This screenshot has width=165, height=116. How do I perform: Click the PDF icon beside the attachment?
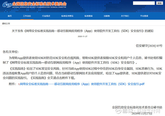(x=19, y=84)
